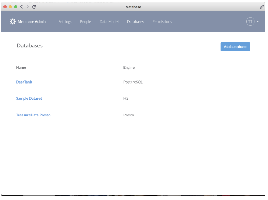Click the link icon in title bar
The image size is (268, 200).
[262, 7]
